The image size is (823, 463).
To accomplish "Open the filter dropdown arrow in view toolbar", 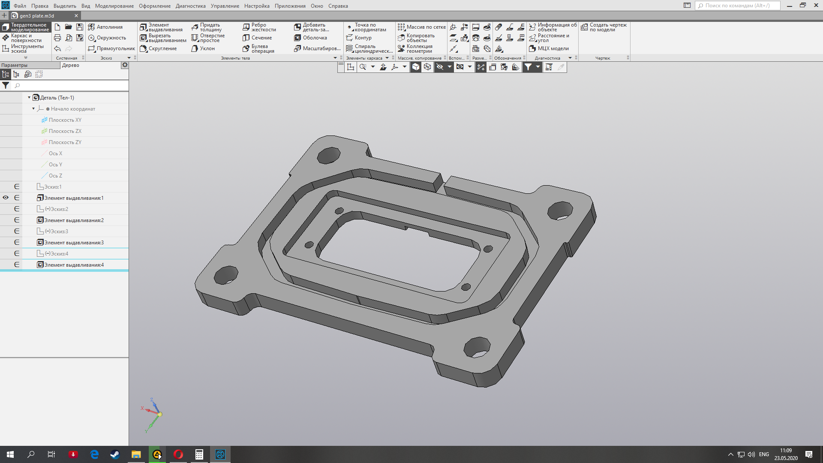I will pyautogui.click(x=538, y=67).
